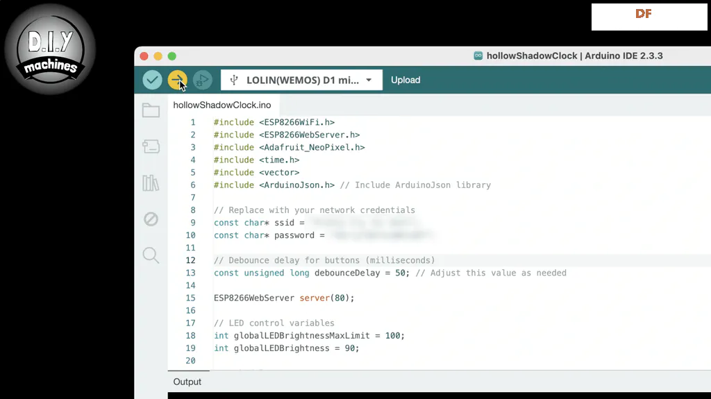Click line number 12 in gutter
Image resolution: width=711 pixels, height=399 pixels.
click(190, 260)
